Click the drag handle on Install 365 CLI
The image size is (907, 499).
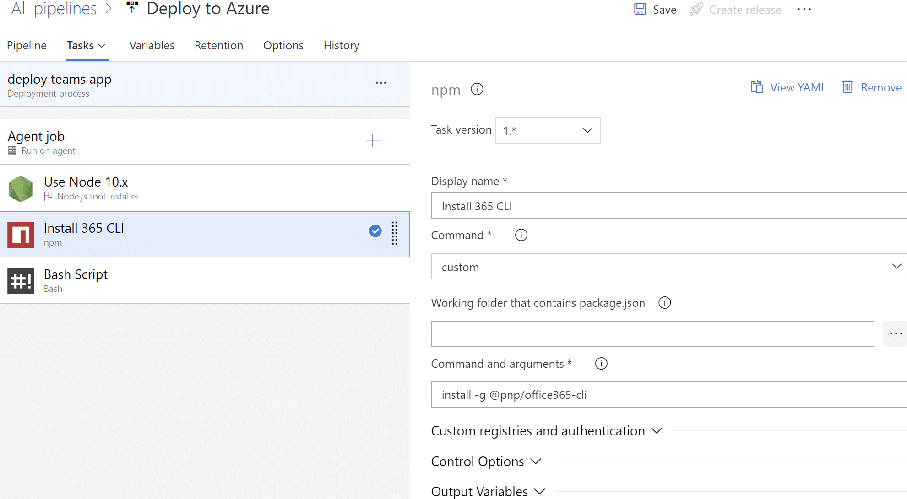(395, 233)
